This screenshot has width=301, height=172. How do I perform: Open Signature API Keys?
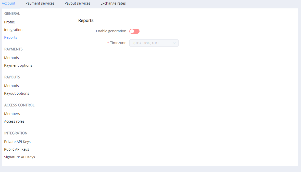coord(19,157)
